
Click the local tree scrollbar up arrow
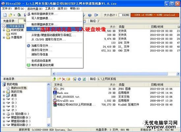click(x=49, y=84)
